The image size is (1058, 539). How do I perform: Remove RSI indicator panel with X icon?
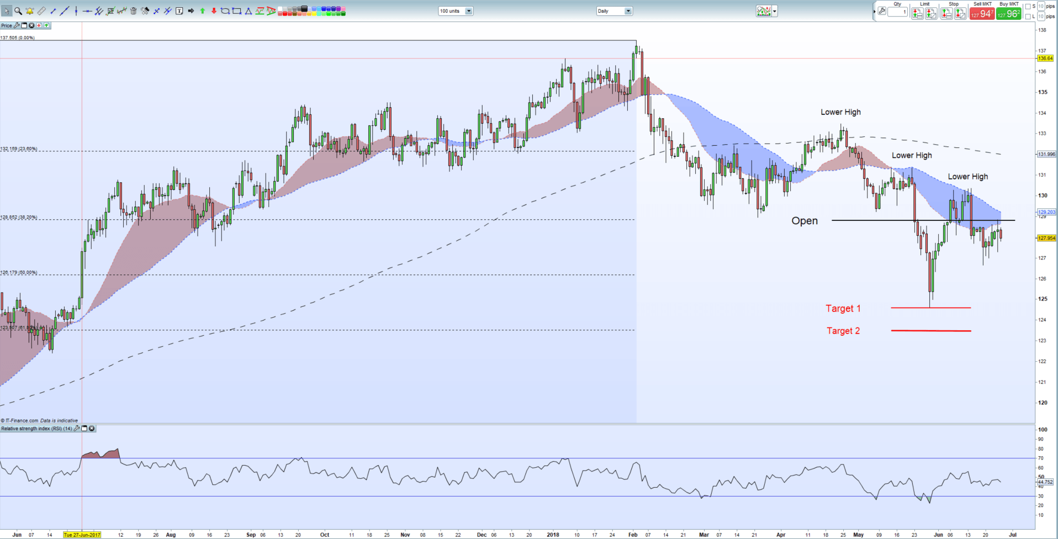tap(92, 429)
